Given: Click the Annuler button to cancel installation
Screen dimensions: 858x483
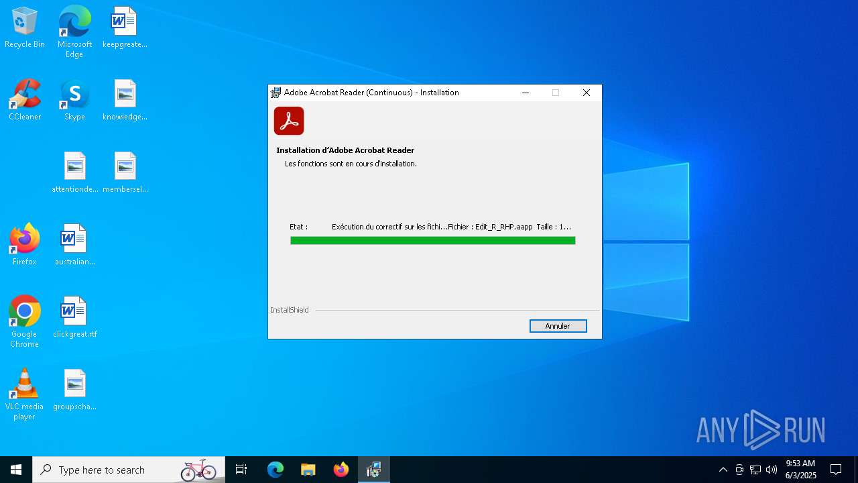Looking at the screenshot, I should tap(558, 326).
